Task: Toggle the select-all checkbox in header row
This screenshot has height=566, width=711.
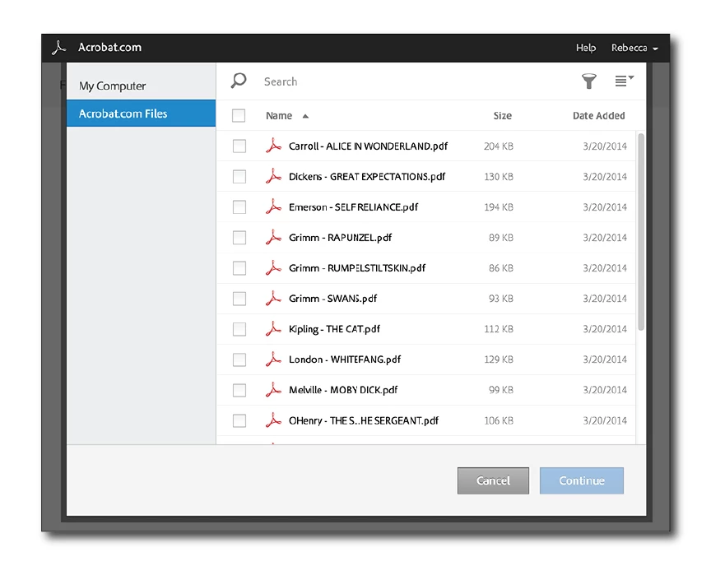Action: coord(239,115)
